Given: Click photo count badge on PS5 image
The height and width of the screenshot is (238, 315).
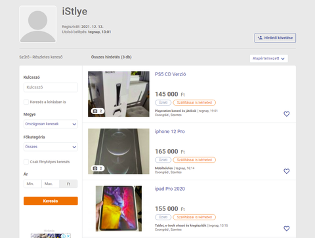Looking at the screenshot, I should pyautogui.click(x=98, y=111).
